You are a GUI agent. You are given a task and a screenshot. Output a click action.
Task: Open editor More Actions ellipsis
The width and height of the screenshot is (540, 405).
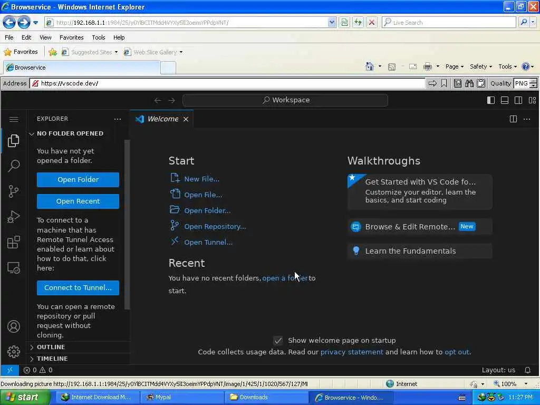(527, 119)
